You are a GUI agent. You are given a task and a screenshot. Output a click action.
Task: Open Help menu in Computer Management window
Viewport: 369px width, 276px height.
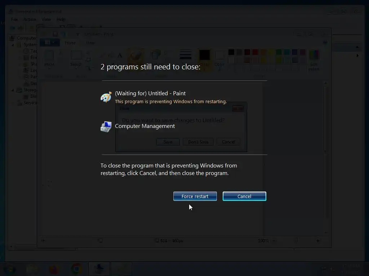click(61, 19)
